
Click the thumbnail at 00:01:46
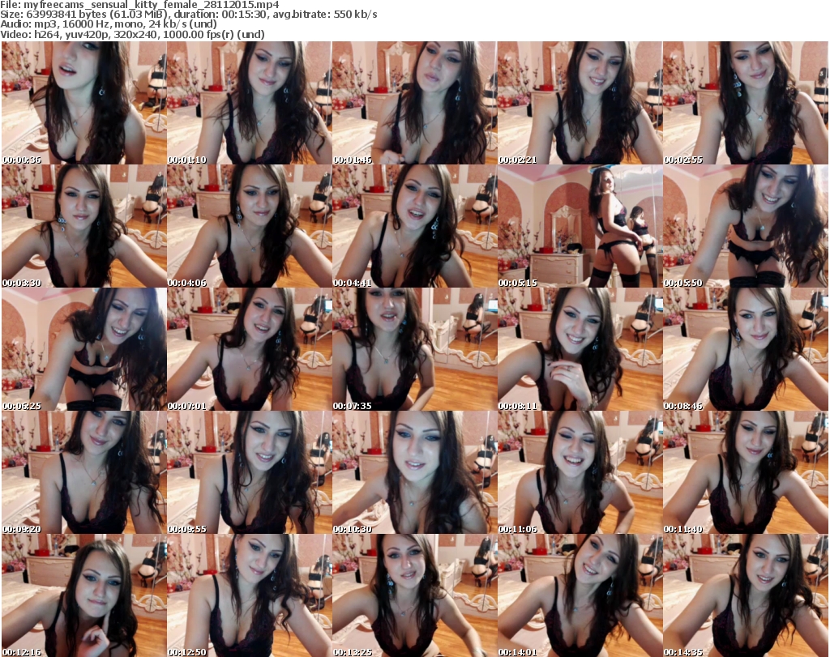click(414, 103)
